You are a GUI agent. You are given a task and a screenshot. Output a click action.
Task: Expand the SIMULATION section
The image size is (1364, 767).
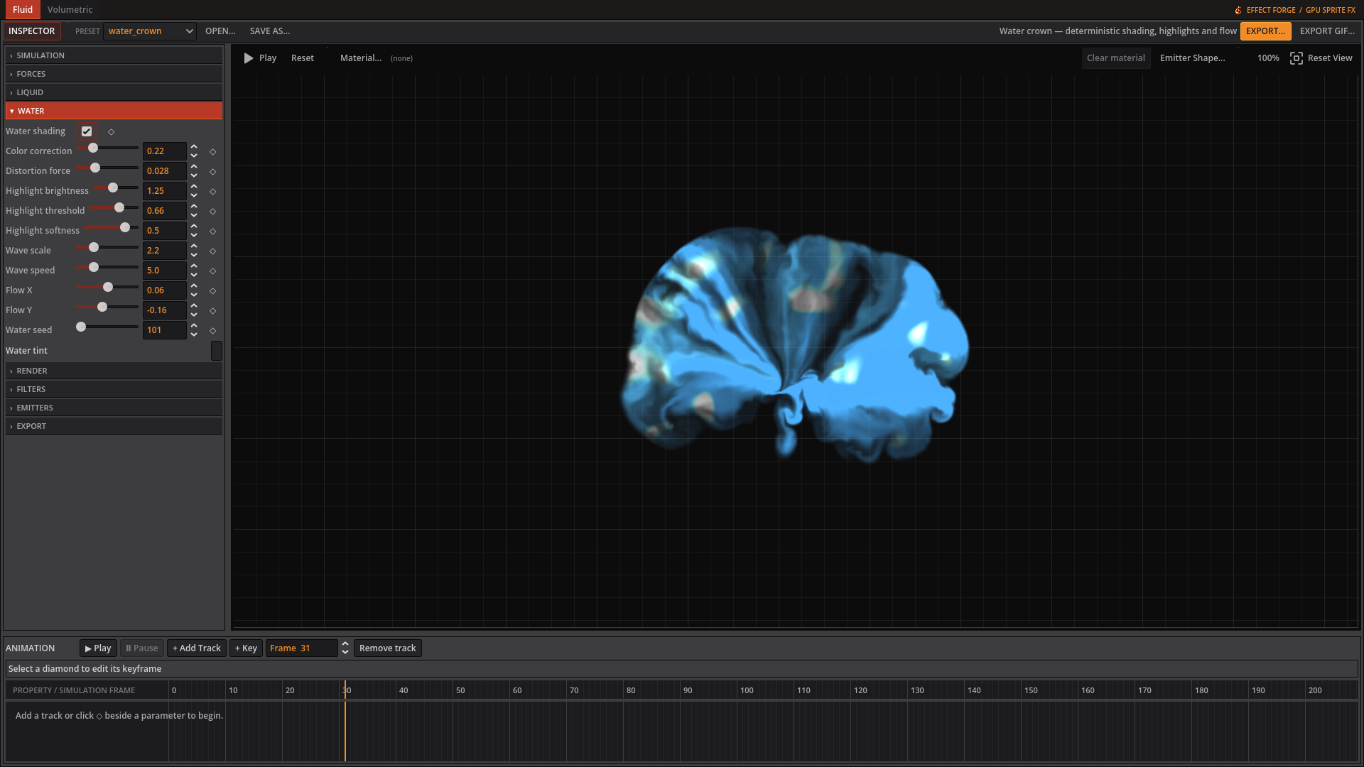click(114, 55)
